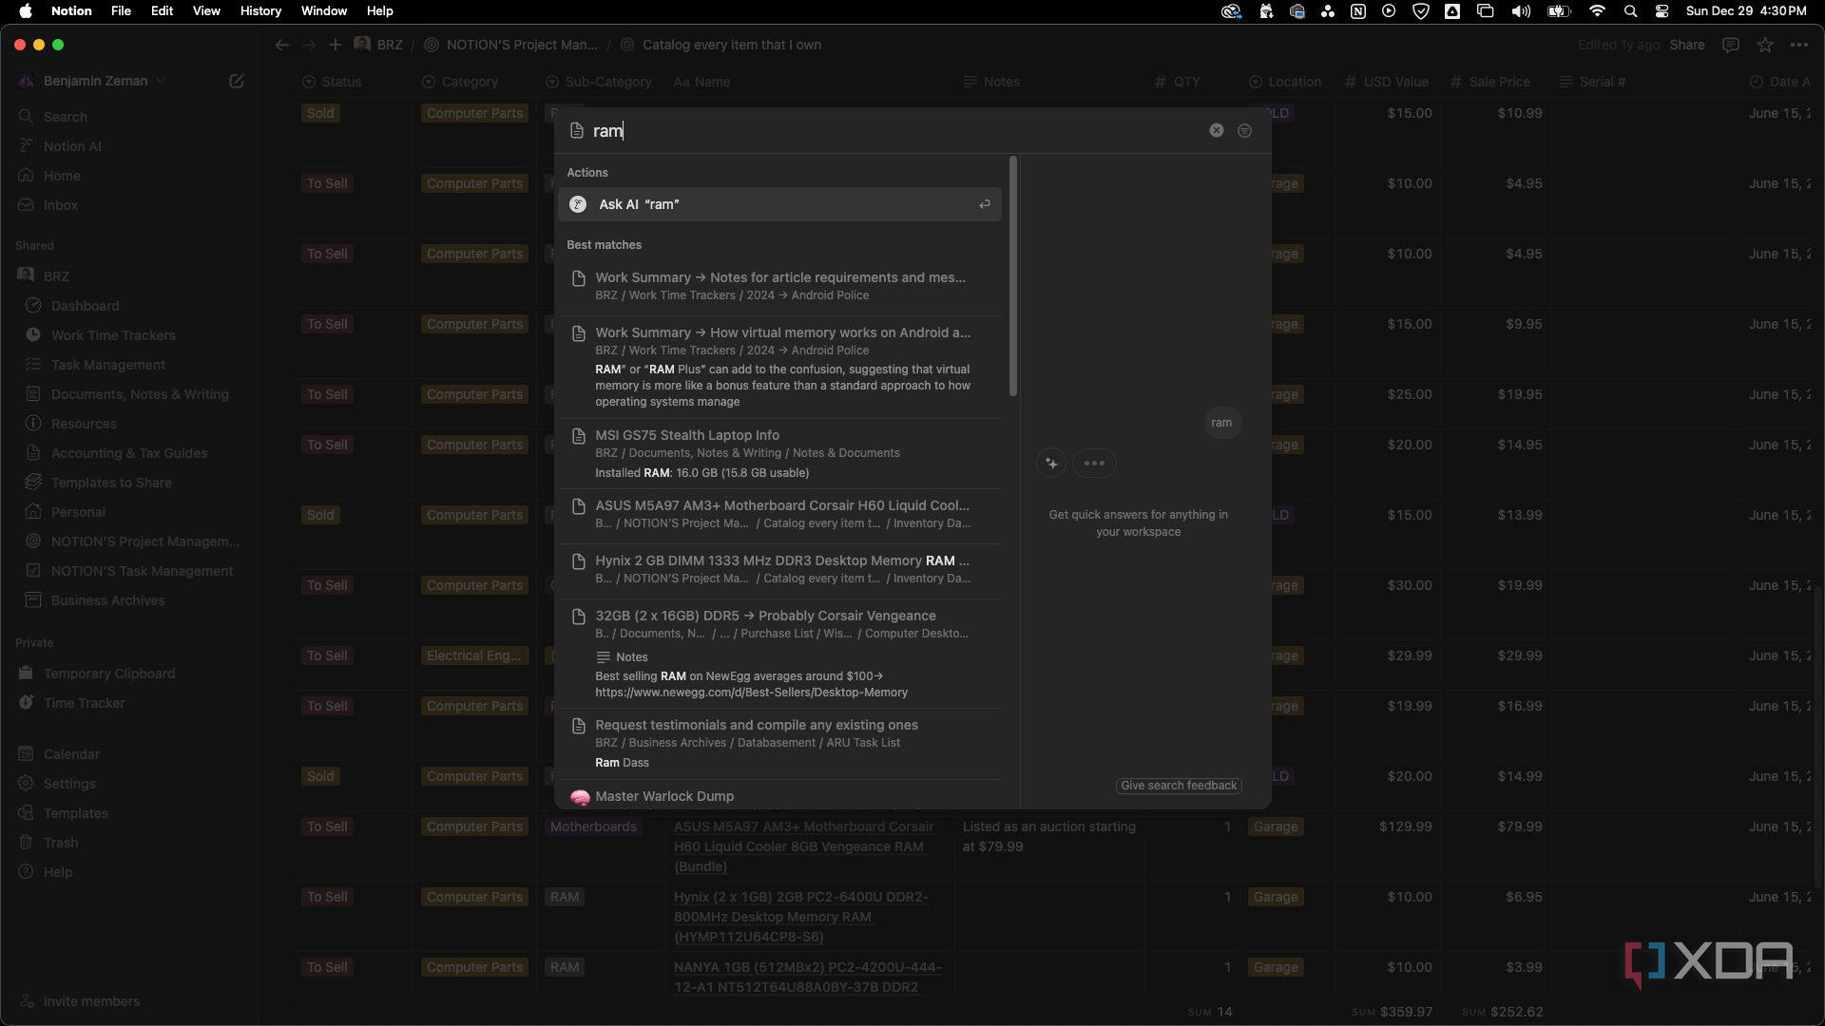Navigate forward with right arrow
Viewport: 1825px width, 1026px height.
click(x=309, y=45)
